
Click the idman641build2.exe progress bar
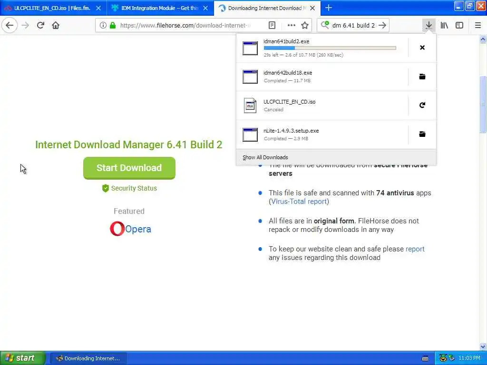coord(330,48)
